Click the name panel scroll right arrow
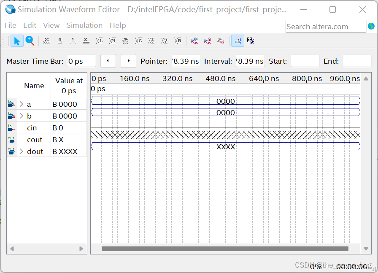 click(x=81, y=249)
